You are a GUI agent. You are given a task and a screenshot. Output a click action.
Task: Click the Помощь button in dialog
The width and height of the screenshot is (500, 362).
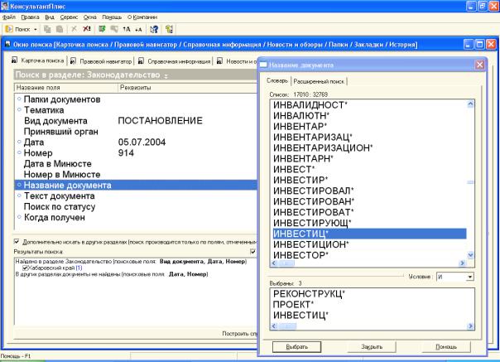click(x=446, y=347)
